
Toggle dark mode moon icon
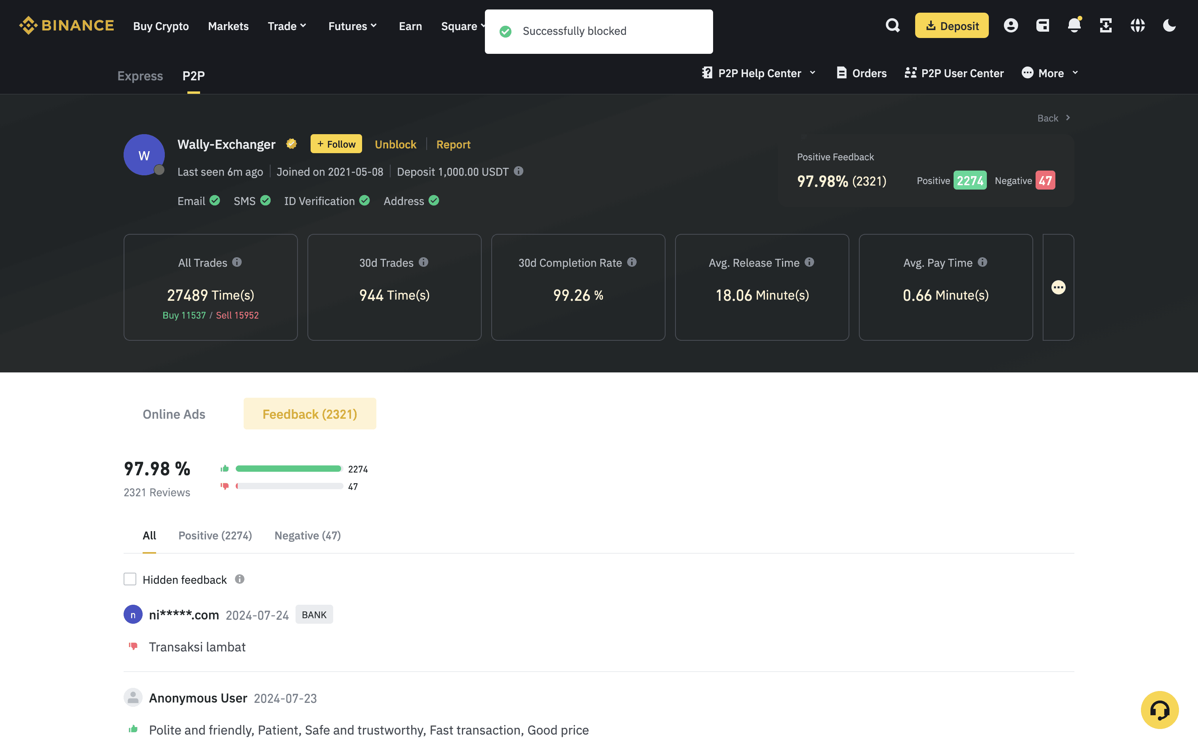point(1169,26)
